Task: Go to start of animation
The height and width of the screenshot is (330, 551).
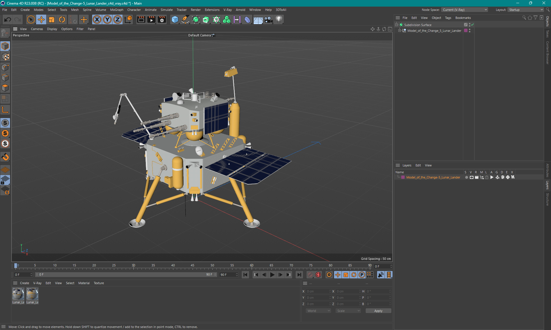Action: click(x=245, y=275)
